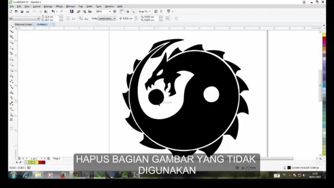The height and width of the screenshot is (188, 334).
Task: Click the Export icon
Action: [x=84, y=11]
